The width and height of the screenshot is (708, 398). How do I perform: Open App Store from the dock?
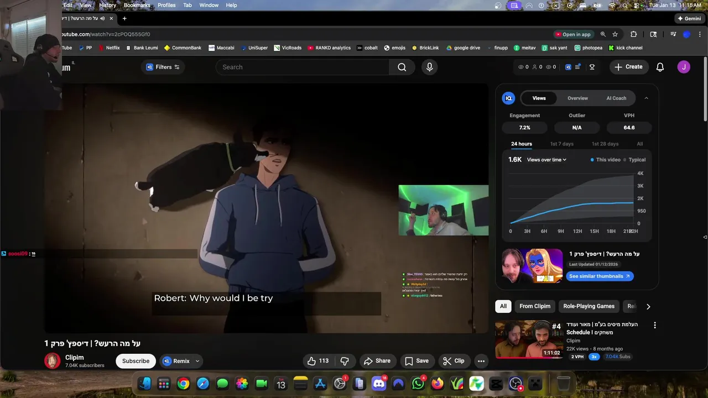click(320, 384)
